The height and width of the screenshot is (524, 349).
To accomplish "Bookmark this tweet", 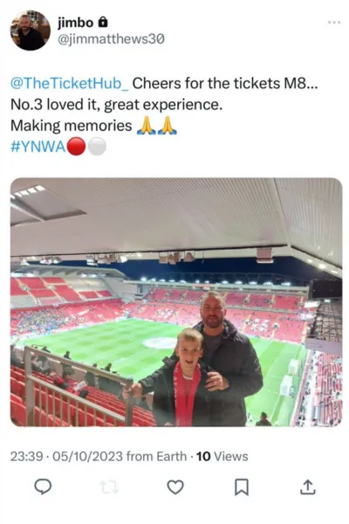I will pos(242,487).
